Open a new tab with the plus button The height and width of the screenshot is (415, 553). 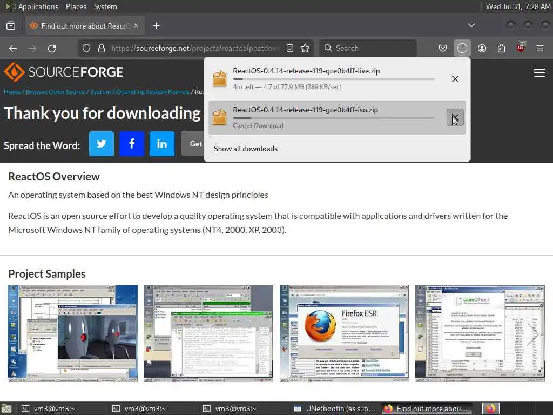click(x=157, y=26)
